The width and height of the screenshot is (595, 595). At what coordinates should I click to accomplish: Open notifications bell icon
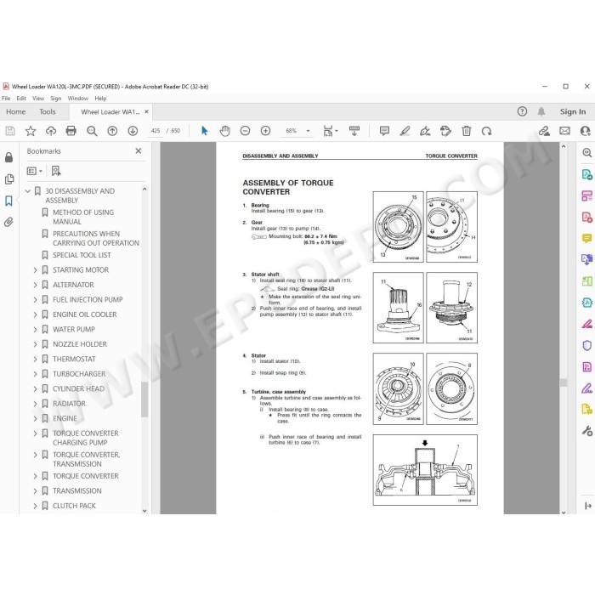coord(541,111)
